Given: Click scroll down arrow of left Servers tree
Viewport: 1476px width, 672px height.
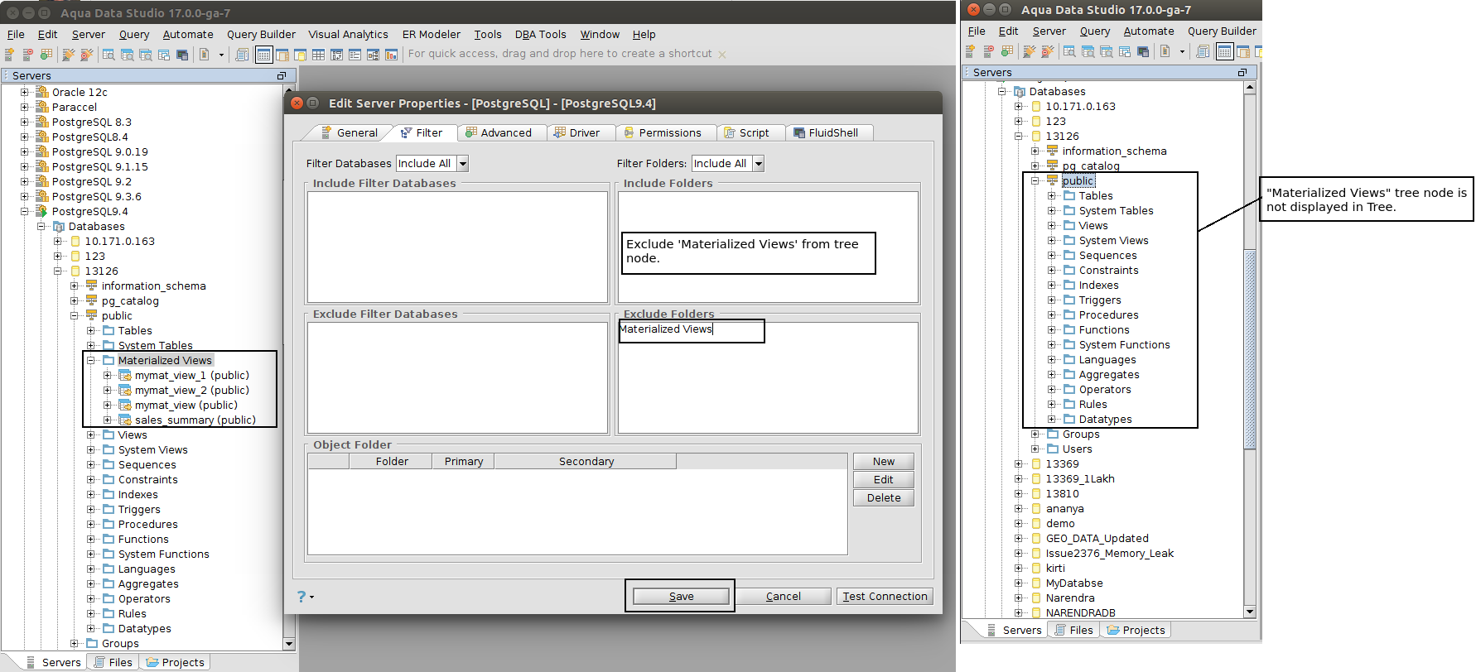Looking at the screenshot, I should [289, 644].
